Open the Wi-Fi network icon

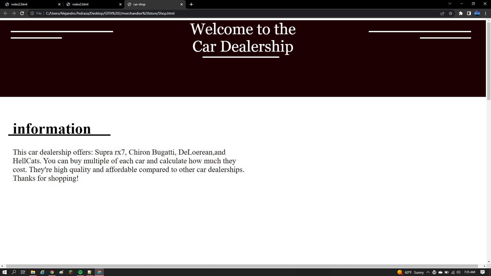(453, 272)
